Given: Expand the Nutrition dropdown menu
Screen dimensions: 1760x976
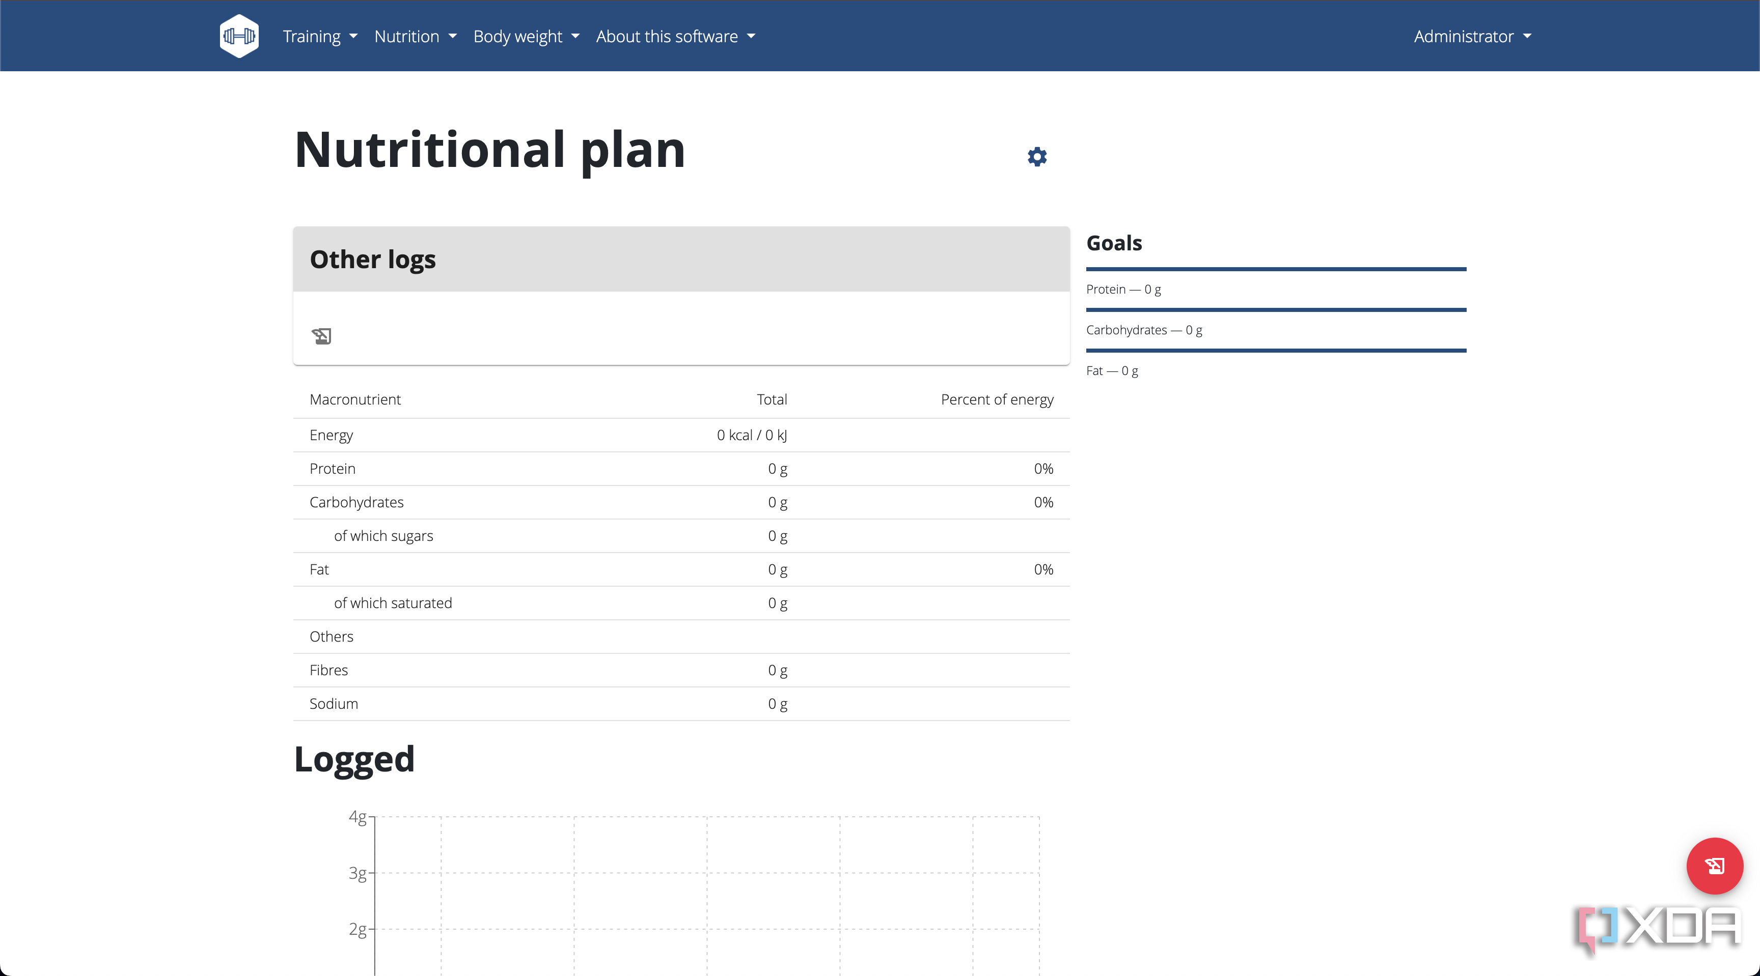Looking at the screenshot, I should click(x=416, y=36).
